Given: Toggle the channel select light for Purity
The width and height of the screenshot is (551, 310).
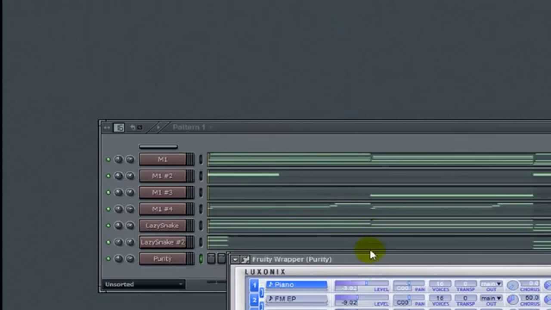Looking at the screenshot, I should 201,259.
